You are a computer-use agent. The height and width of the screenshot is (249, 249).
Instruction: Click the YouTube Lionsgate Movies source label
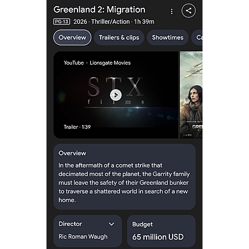click(x=97, y=63)
